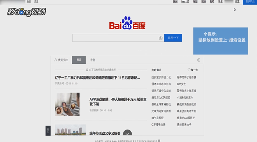Open hot topic 捡到宝贝估值上亿
This screenshot has width=257, height=142.
(x=161, y=77)
